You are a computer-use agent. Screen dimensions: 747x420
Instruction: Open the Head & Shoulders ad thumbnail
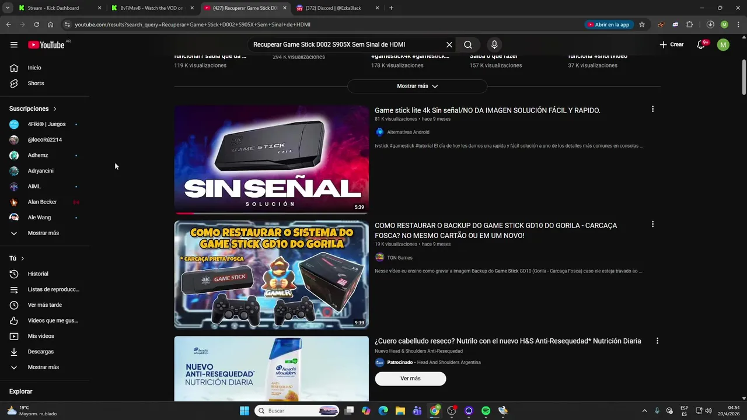271,369
